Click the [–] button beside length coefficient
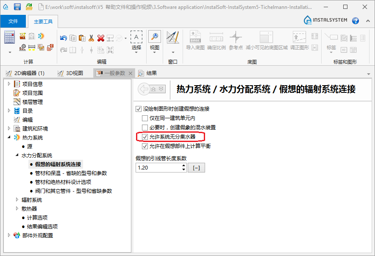This screenshot has width=375, height=256. click(196, 167)
